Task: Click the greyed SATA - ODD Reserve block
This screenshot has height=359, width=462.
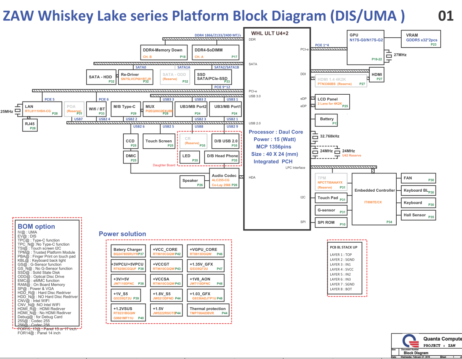Action: point(175,77)
